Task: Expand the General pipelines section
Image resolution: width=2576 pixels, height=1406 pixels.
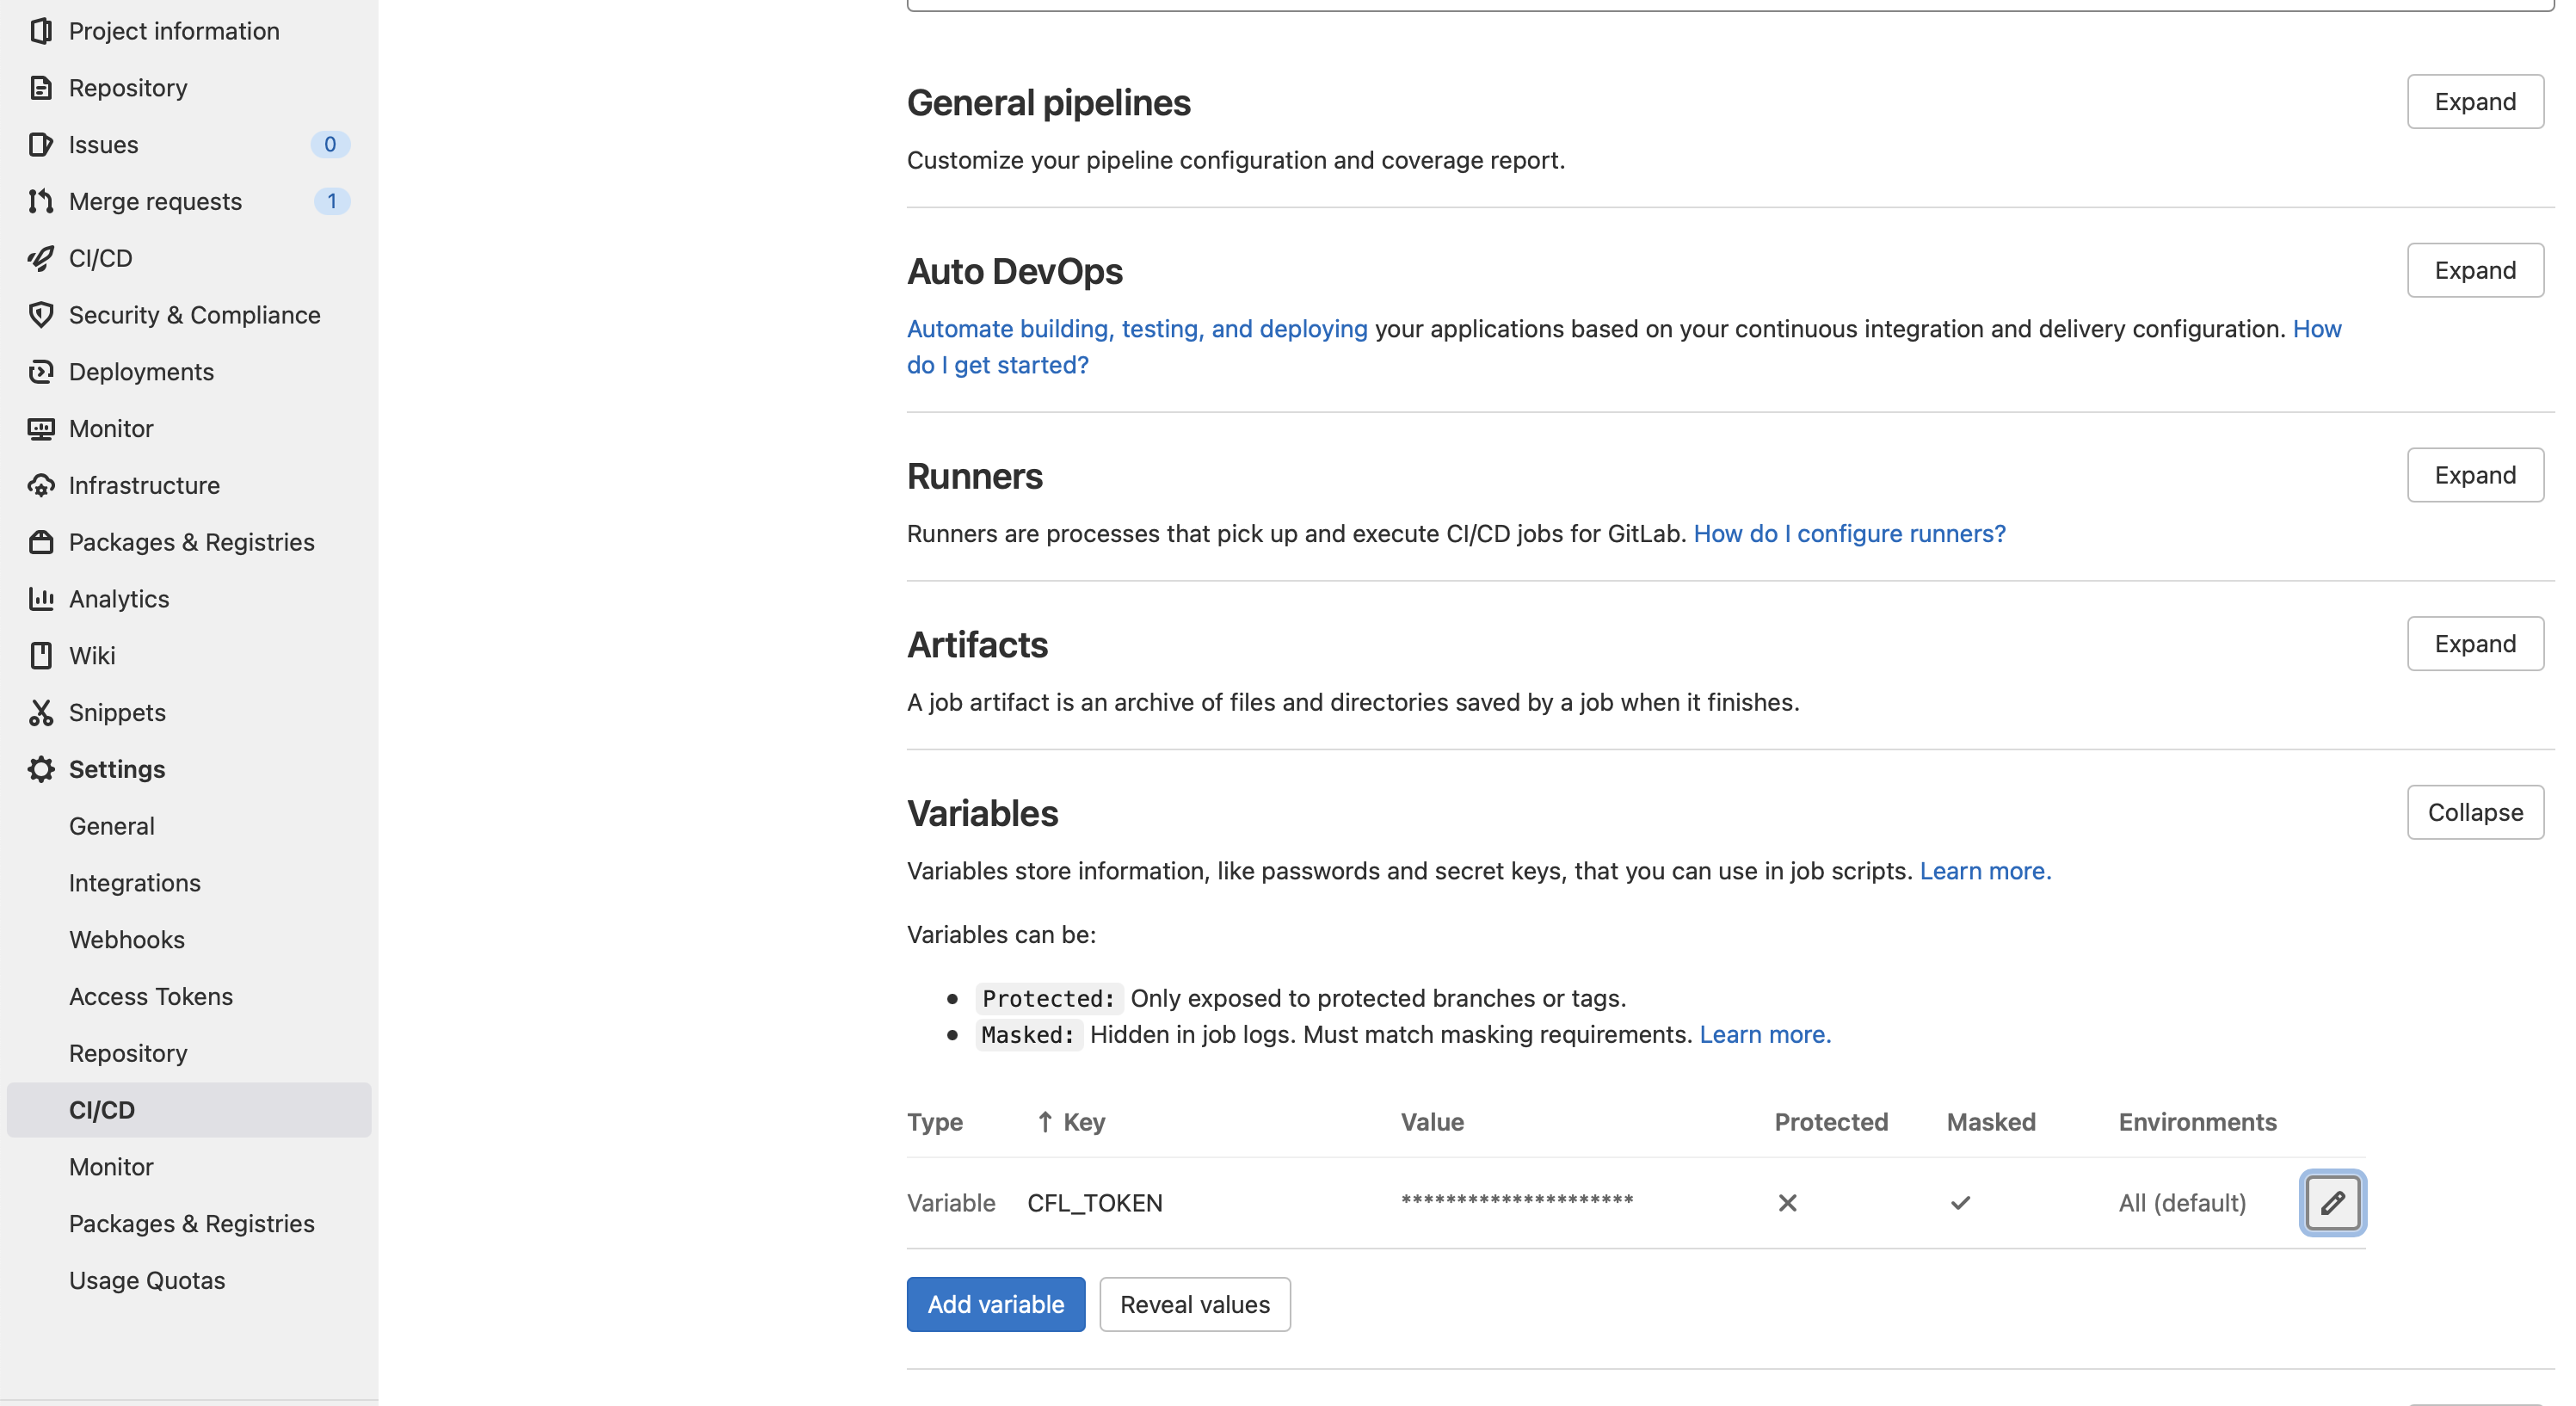Action: tap(2474, 102)
